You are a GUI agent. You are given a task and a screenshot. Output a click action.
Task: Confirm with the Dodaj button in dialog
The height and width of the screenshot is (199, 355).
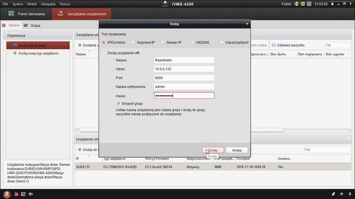213,150
